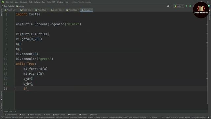Open the Python 3.10 interpreter selector
The image size is (211, 119).
tap(196, 118)
